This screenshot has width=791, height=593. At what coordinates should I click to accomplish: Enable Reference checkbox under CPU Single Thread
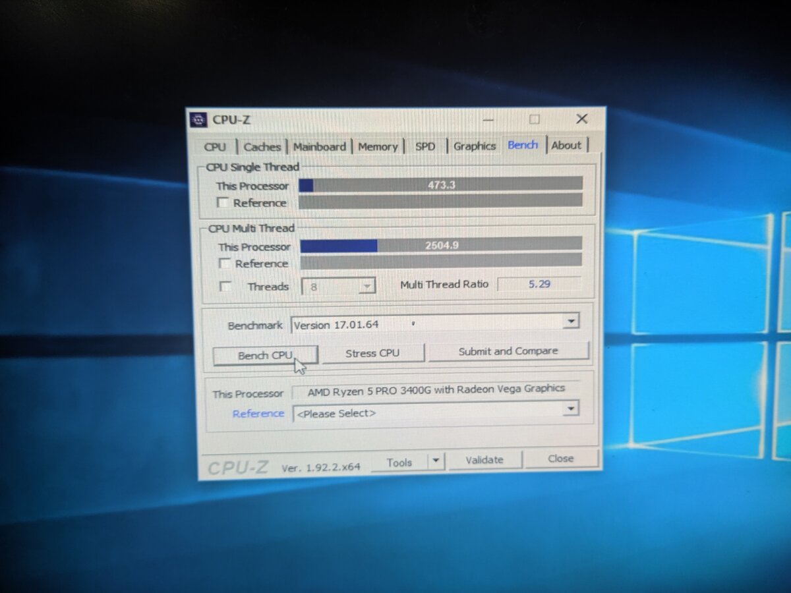pyautogui.click(x=224, y=203)
